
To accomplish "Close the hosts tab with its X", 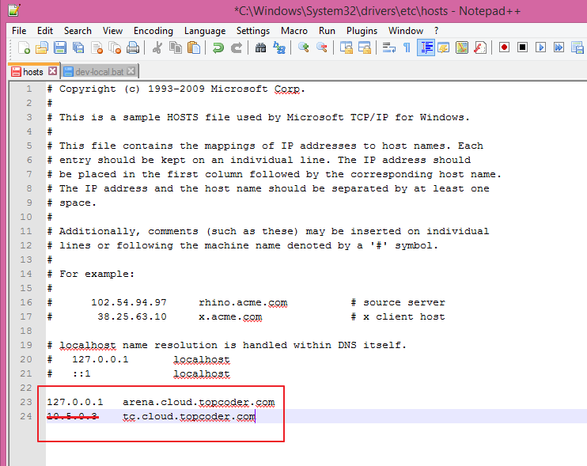I will tap(53, 72).
